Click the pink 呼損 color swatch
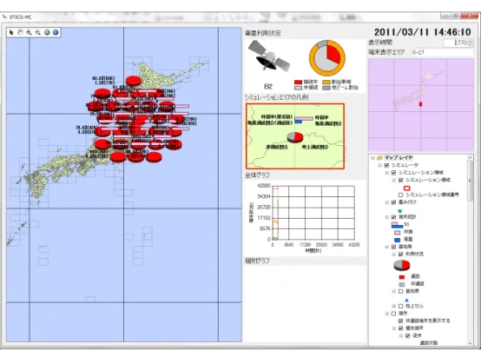481x350 pixels. point(398,233)
